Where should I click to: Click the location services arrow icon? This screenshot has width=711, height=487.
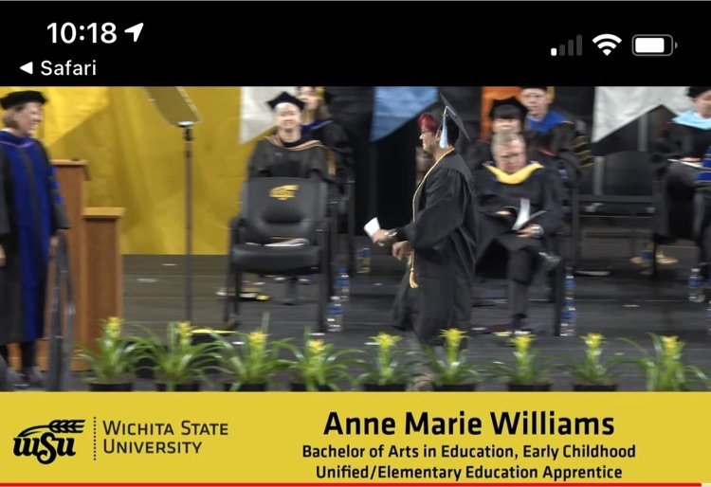pyautogui.click(x=135, y=32)
